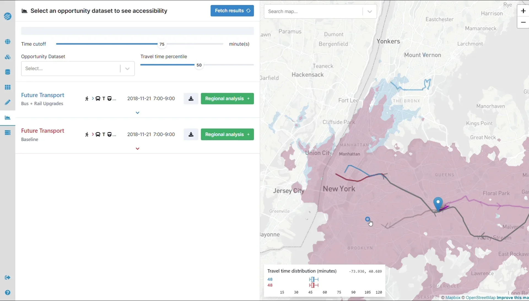Click the Jersey City label on the map
529x301 pixels.
[x=288, y=191]
